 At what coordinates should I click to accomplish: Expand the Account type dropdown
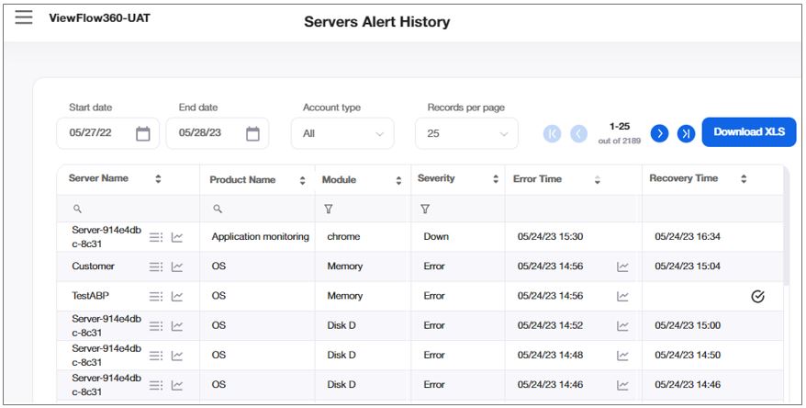[x=348, y=133]
